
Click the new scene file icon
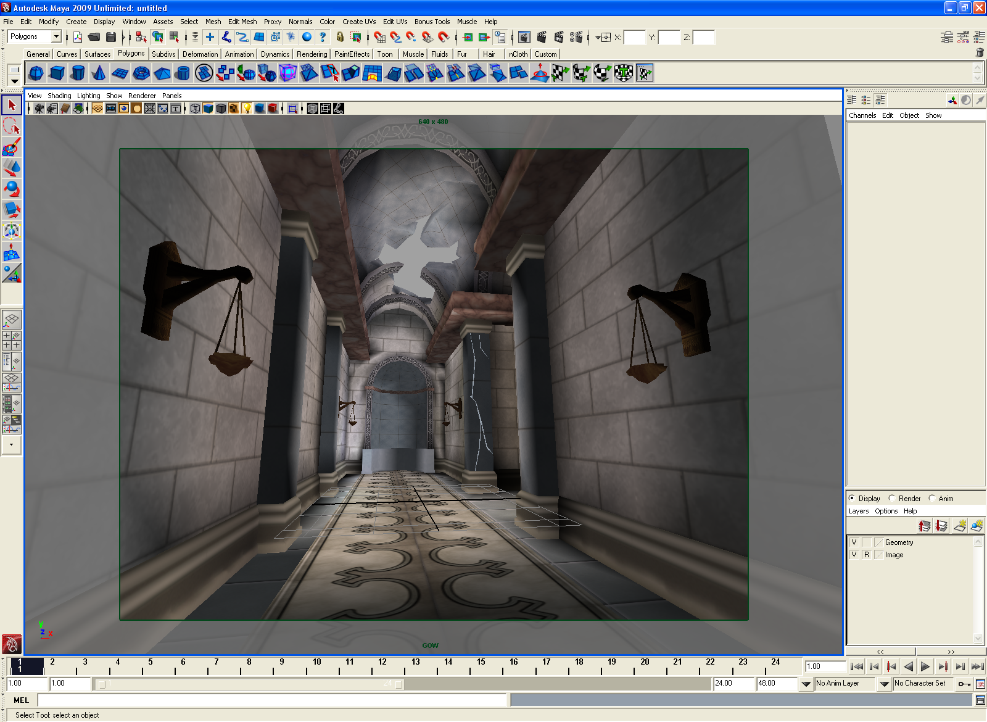pyautogui.click(x=78, y=37)
